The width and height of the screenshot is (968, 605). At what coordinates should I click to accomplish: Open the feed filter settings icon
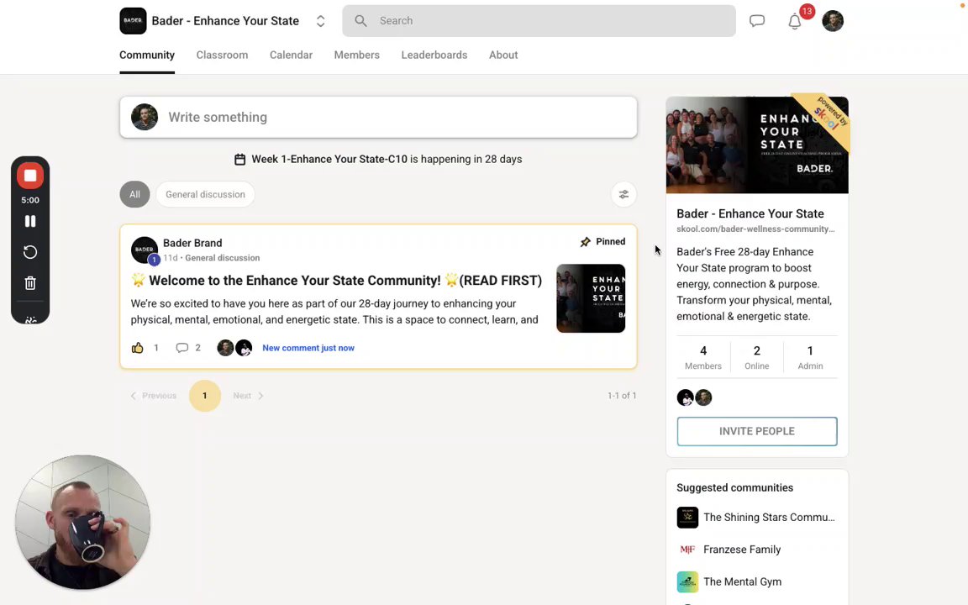[x=623, y=194]
